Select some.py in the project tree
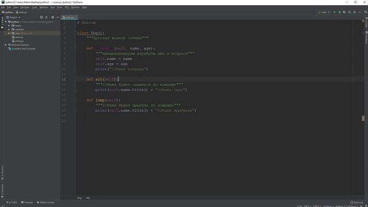The height and width of the screenshot is (207, 368). pos(17,41)
